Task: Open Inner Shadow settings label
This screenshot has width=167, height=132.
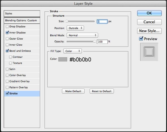Action: coord(18,33)
